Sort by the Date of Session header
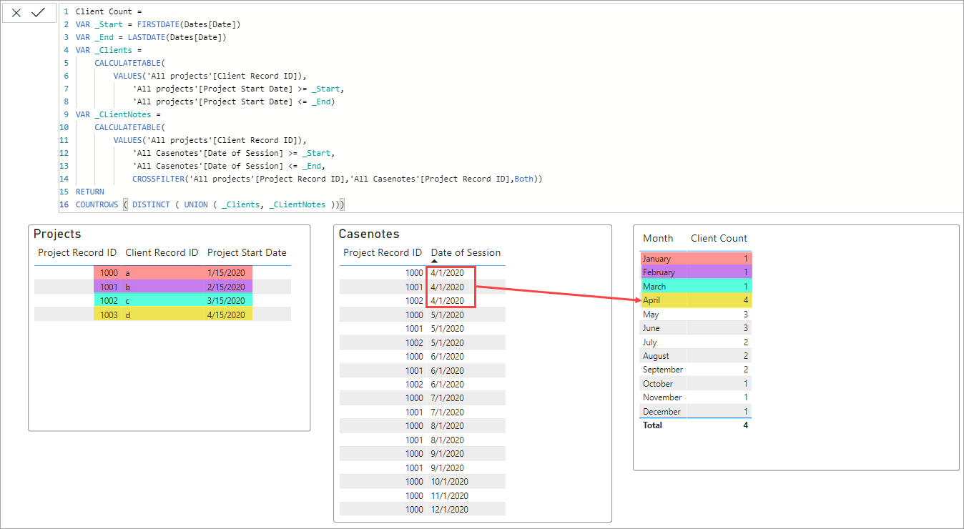Screen dimensions: 964x529 [x=466, y=252]
